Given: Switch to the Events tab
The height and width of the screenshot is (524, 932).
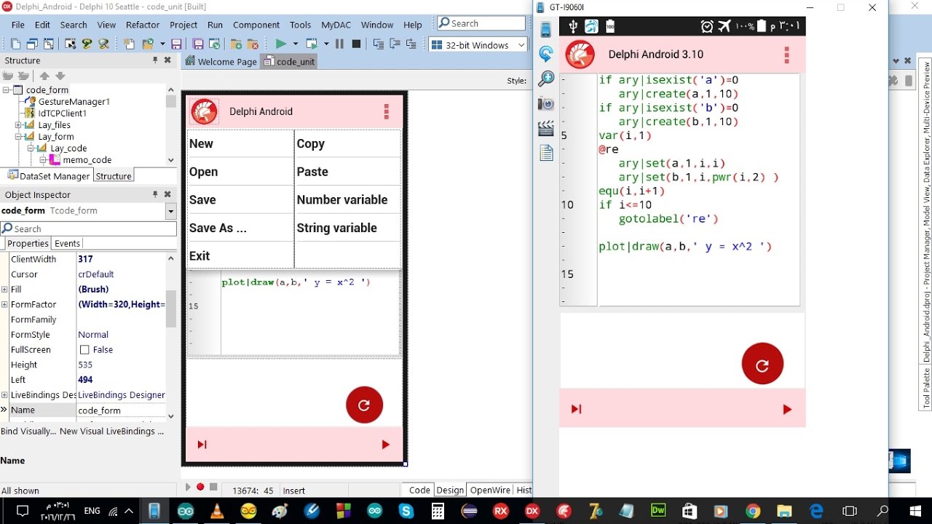Looking at the screenshot, I should point(67,243).
